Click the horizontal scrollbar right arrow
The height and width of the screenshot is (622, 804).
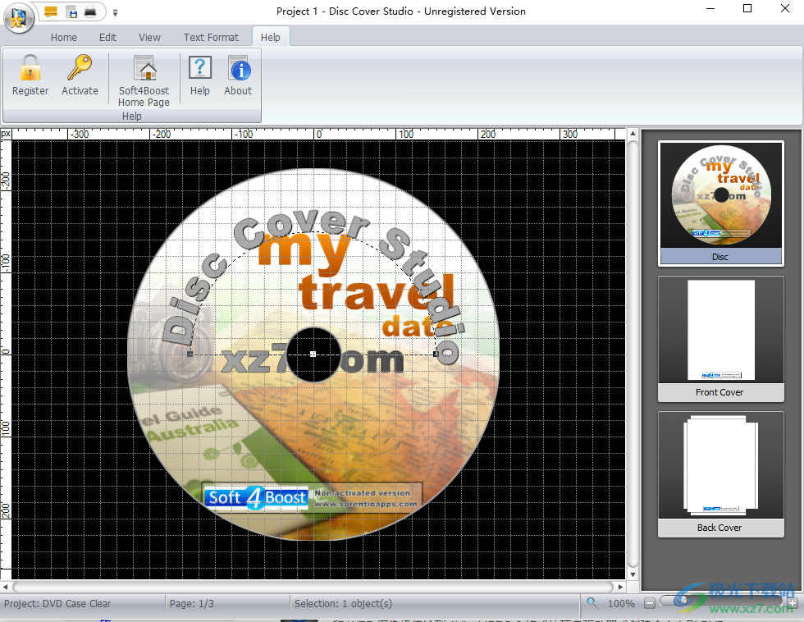click(620, 588)
